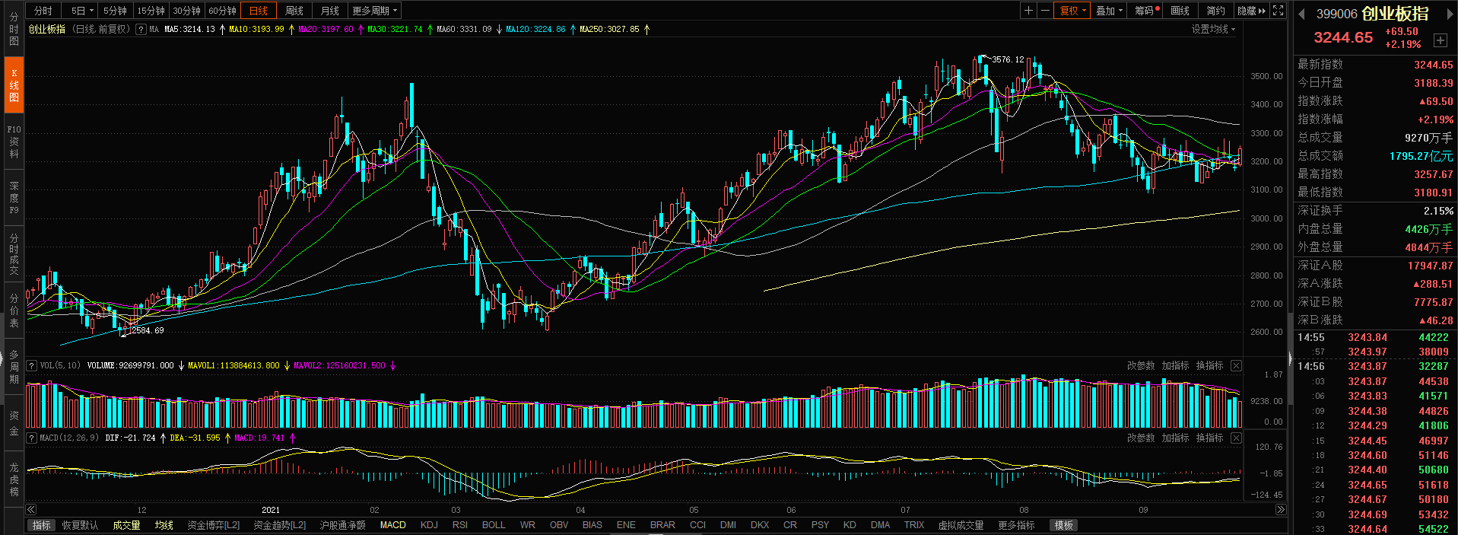Open the MA help question mark icon
This screenshot has height=535, width=1458.
coord(141,30)
